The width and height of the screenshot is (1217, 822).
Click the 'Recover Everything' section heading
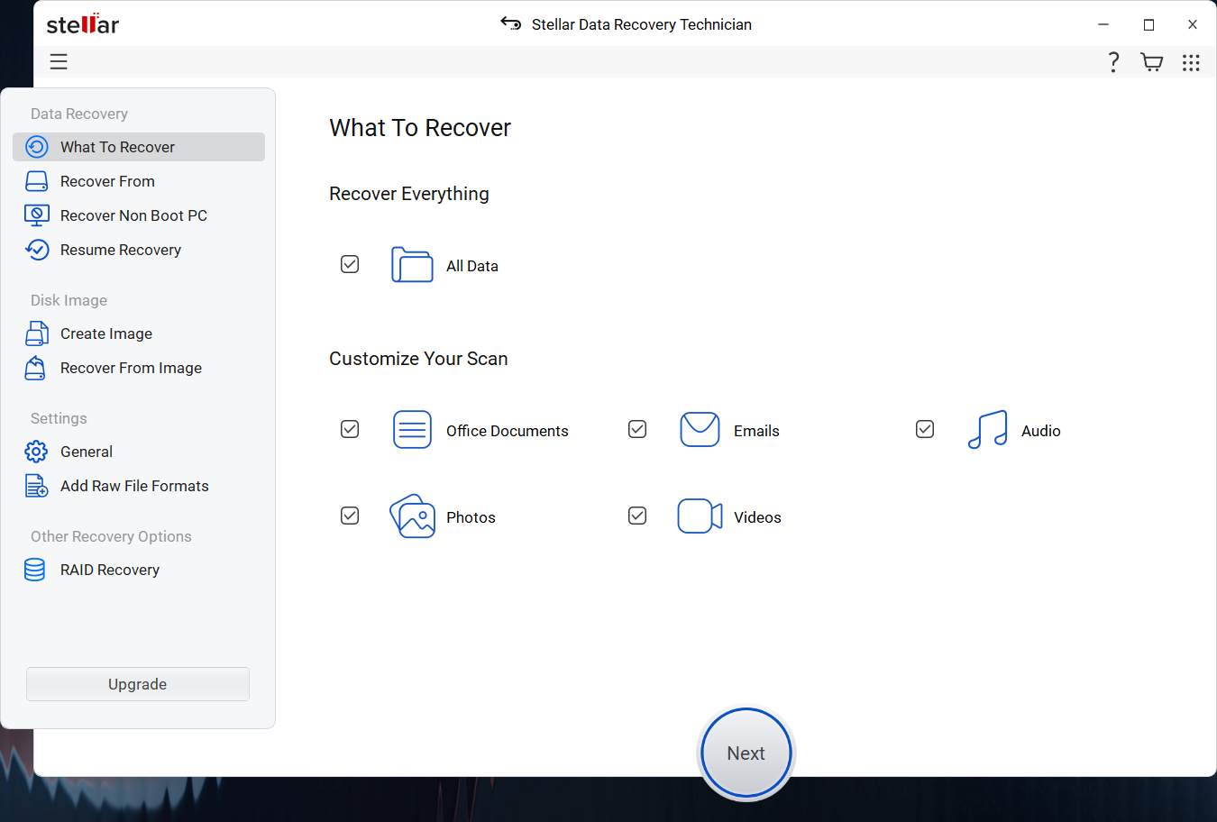click(x=409, y=194)
